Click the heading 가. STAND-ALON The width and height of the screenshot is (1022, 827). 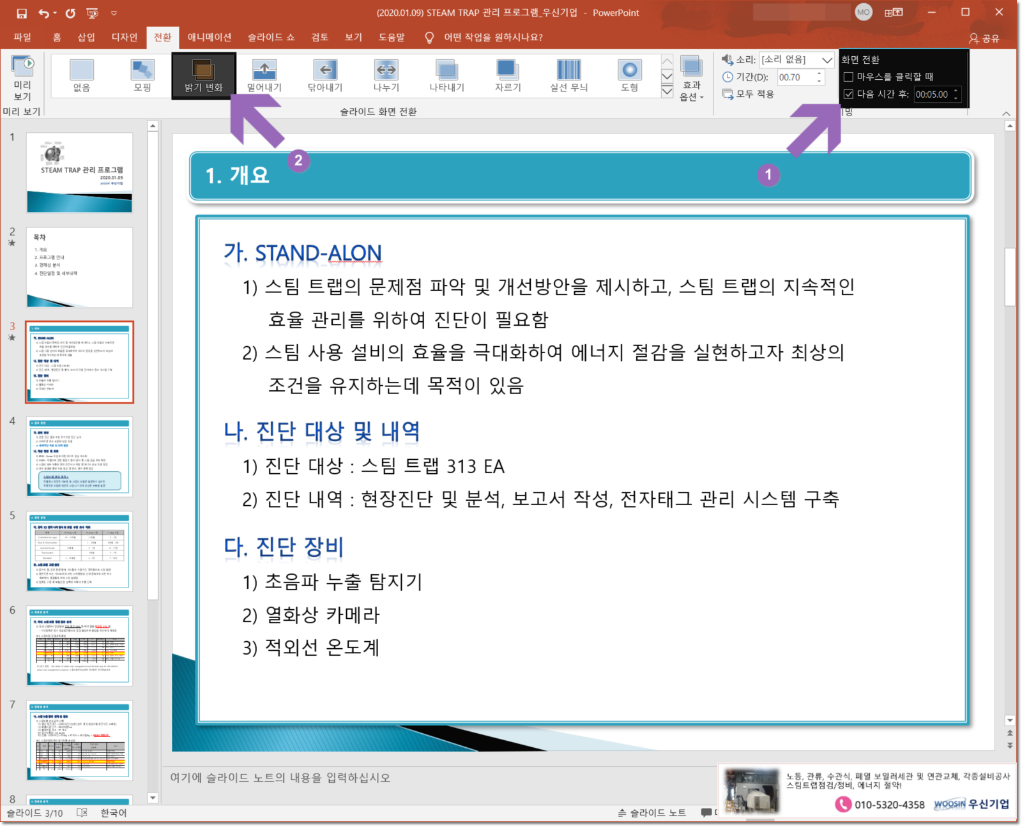pyautogui.click(x=303, y=253)
